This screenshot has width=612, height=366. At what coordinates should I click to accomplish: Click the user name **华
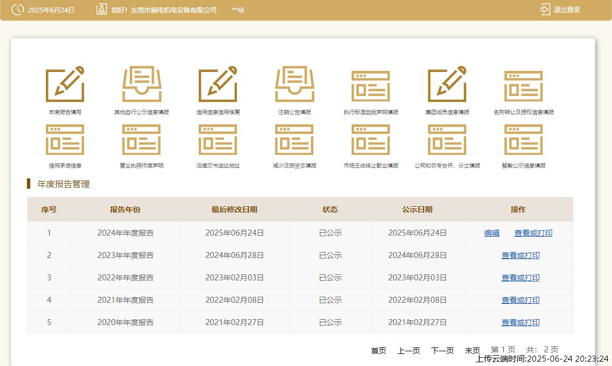[x=238, y=10]
